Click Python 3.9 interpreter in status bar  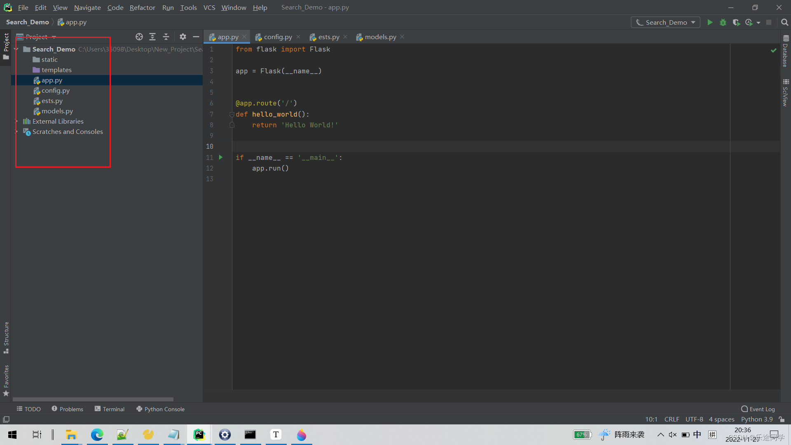coord(756,419)
